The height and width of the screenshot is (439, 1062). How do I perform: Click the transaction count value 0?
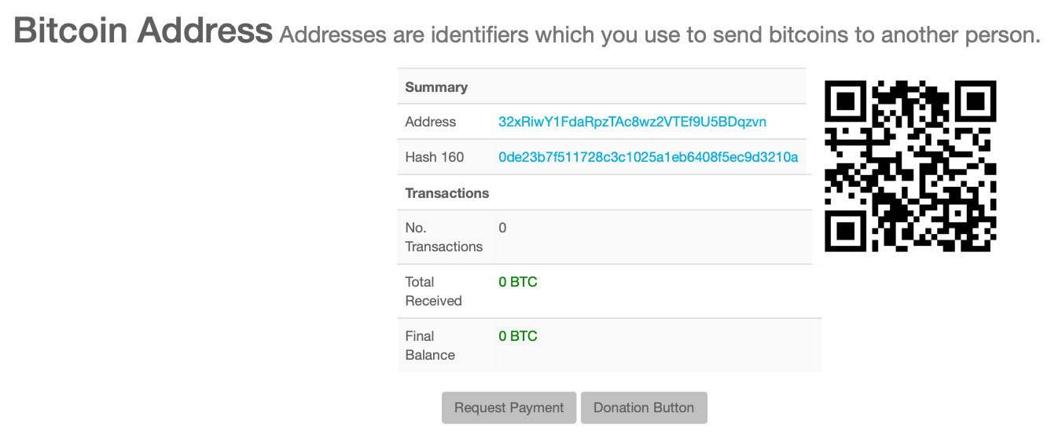[x=502, y=228]
